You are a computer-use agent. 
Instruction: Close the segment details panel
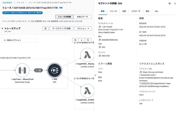pos(175,4)
